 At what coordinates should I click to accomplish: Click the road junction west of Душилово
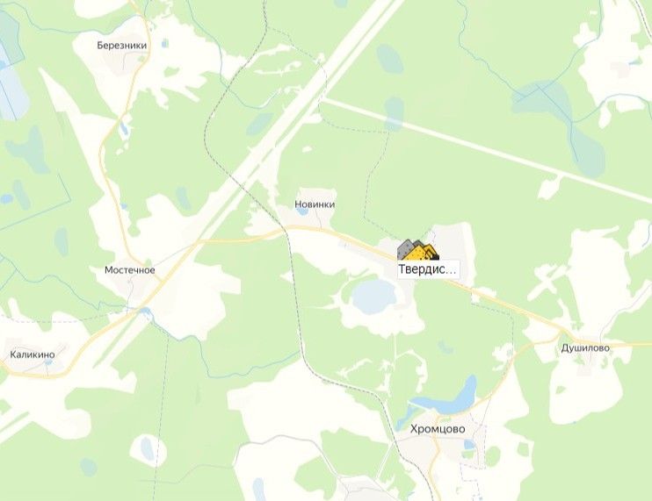tap(564, 332)
